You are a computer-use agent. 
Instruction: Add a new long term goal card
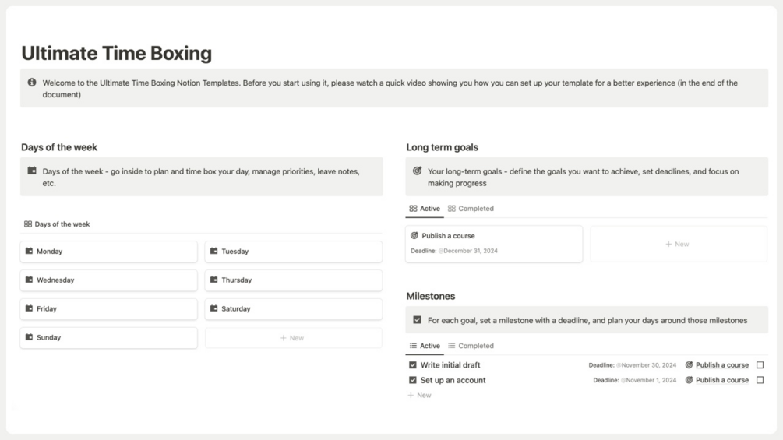click(678, 245)
